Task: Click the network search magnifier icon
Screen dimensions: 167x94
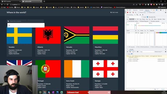Action: pos(136,13)
